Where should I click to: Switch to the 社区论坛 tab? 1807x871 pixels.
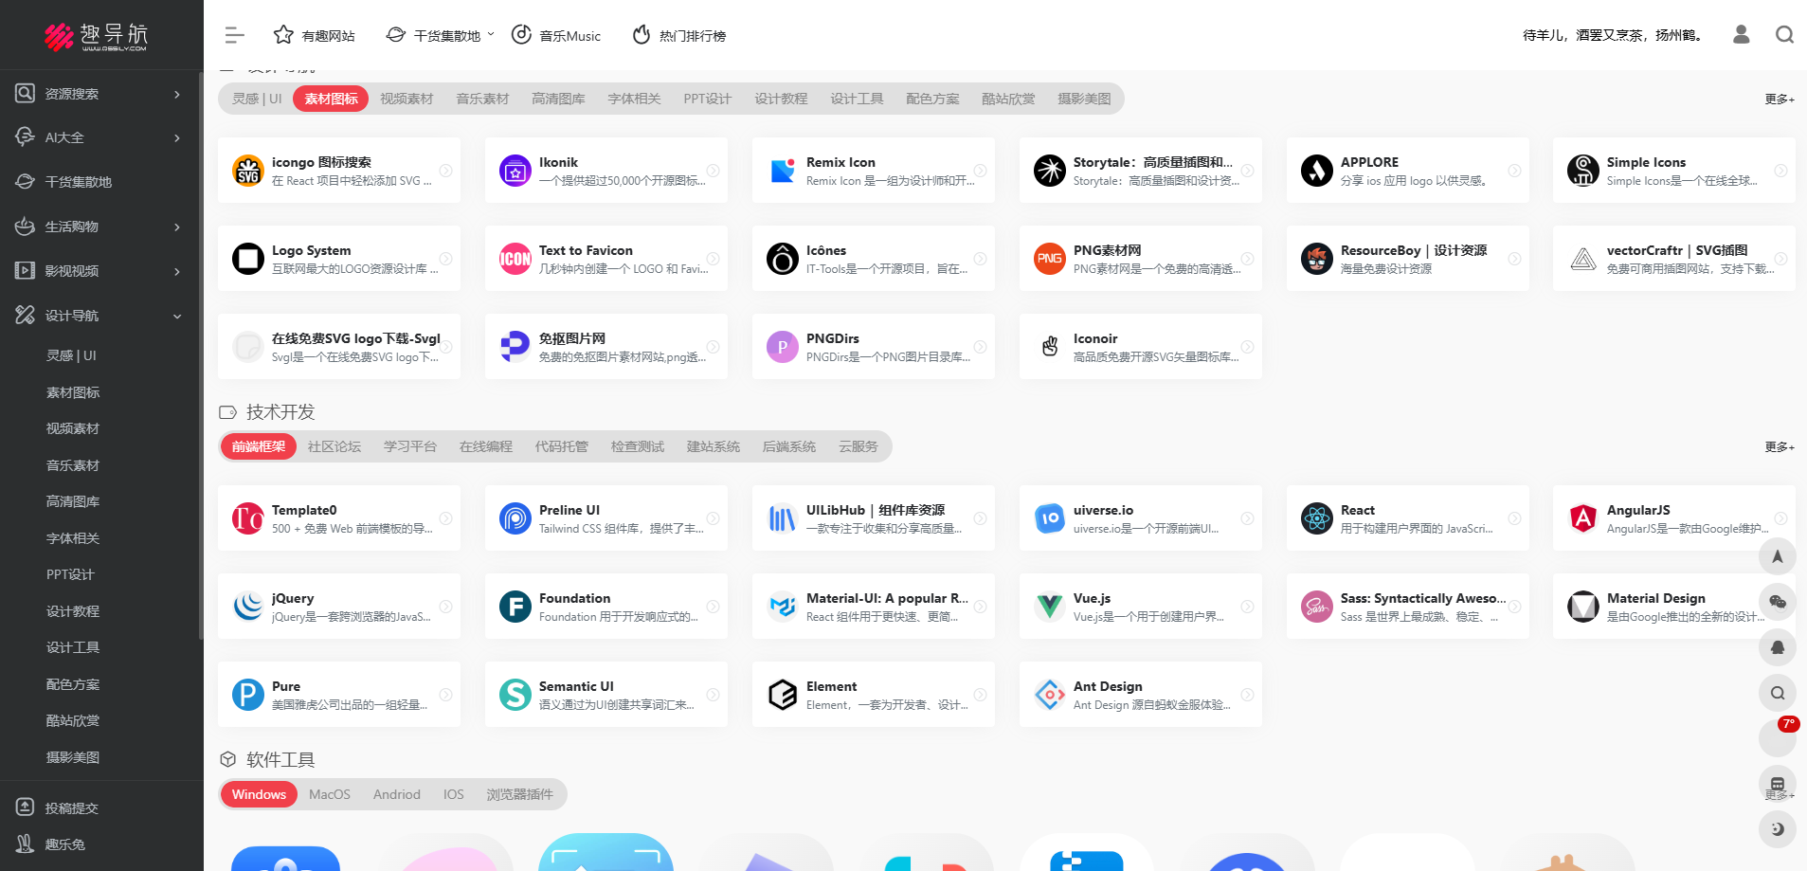click(x=334, y=446)
